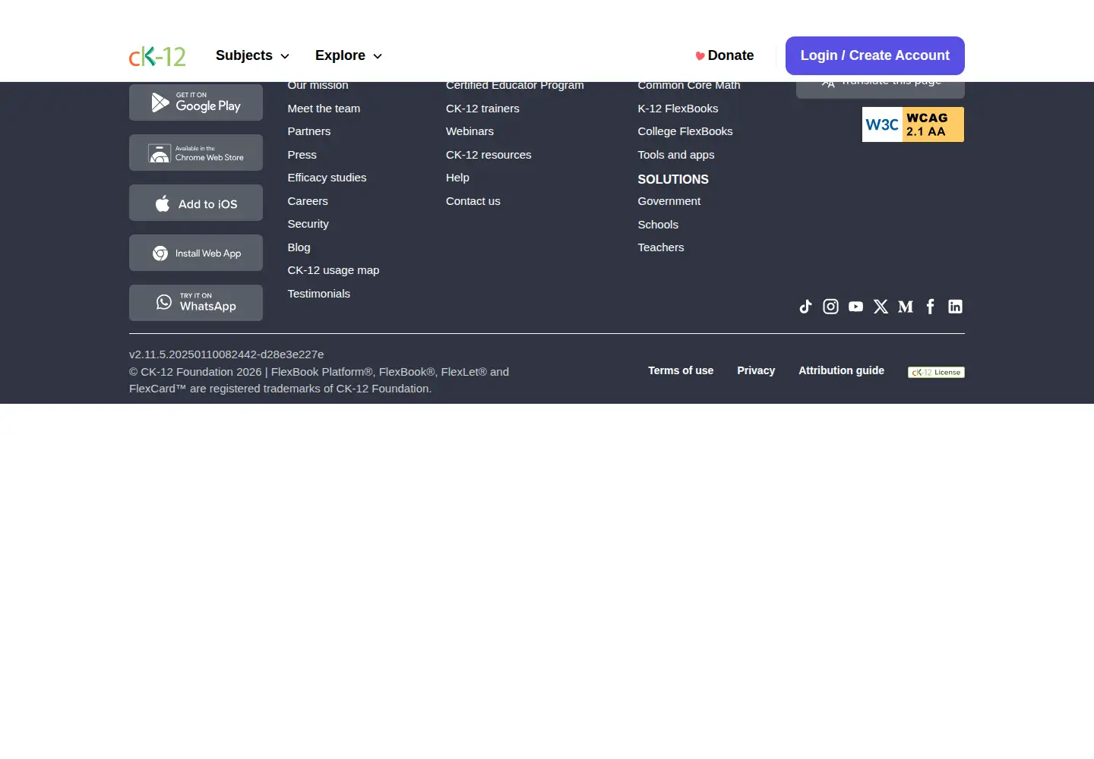Open the Government solutions link
The height and width of the screenshot is (759, 1094).
pos(669,201)
